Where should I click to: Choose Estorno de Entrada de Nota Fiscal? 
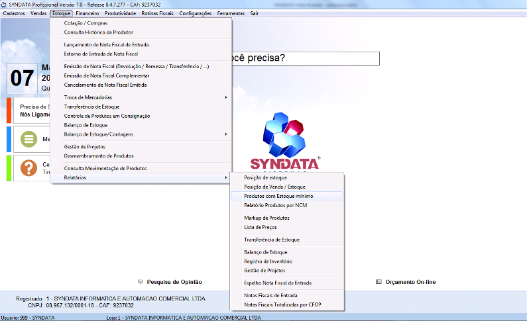(141, 54)
